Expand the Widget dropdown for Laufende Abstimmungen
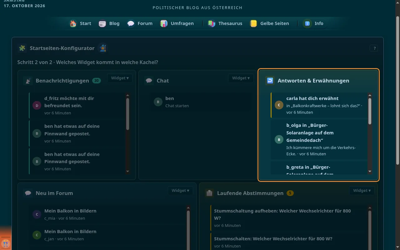400x250 pixels. pos(362,191)
